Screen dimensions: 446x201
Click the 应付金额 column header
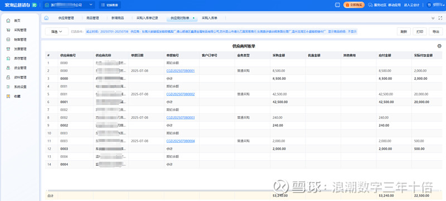tap(394, 55)
